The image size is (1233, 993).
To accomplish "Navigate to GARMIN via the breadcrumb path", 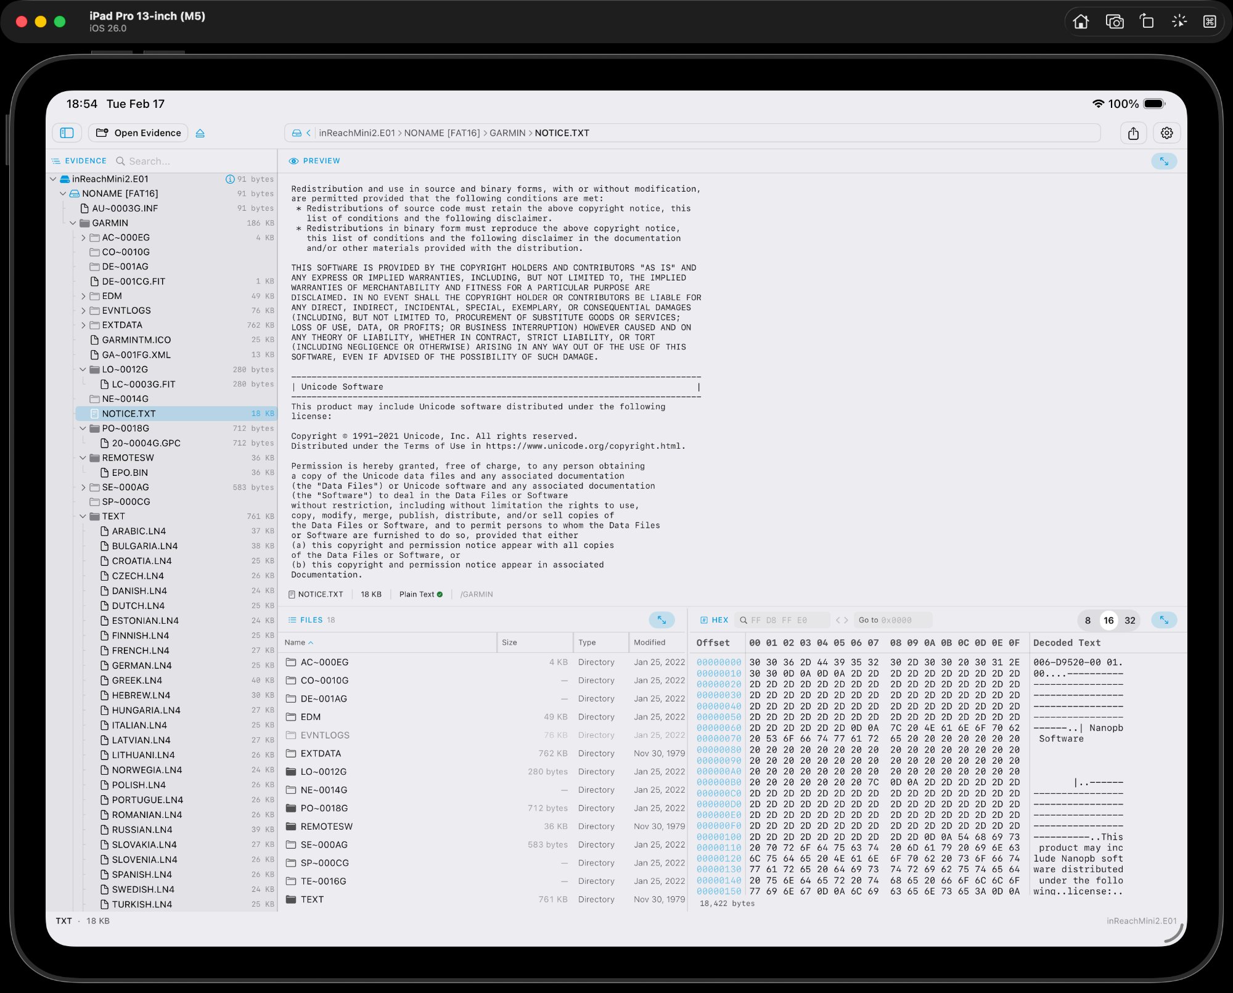I will point(508,133).
